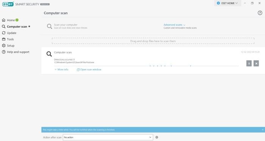Open the Action after scan dropdown

point(108,137)
